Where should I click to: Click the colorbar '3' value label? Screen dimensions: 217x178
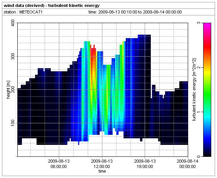(199, 23)
